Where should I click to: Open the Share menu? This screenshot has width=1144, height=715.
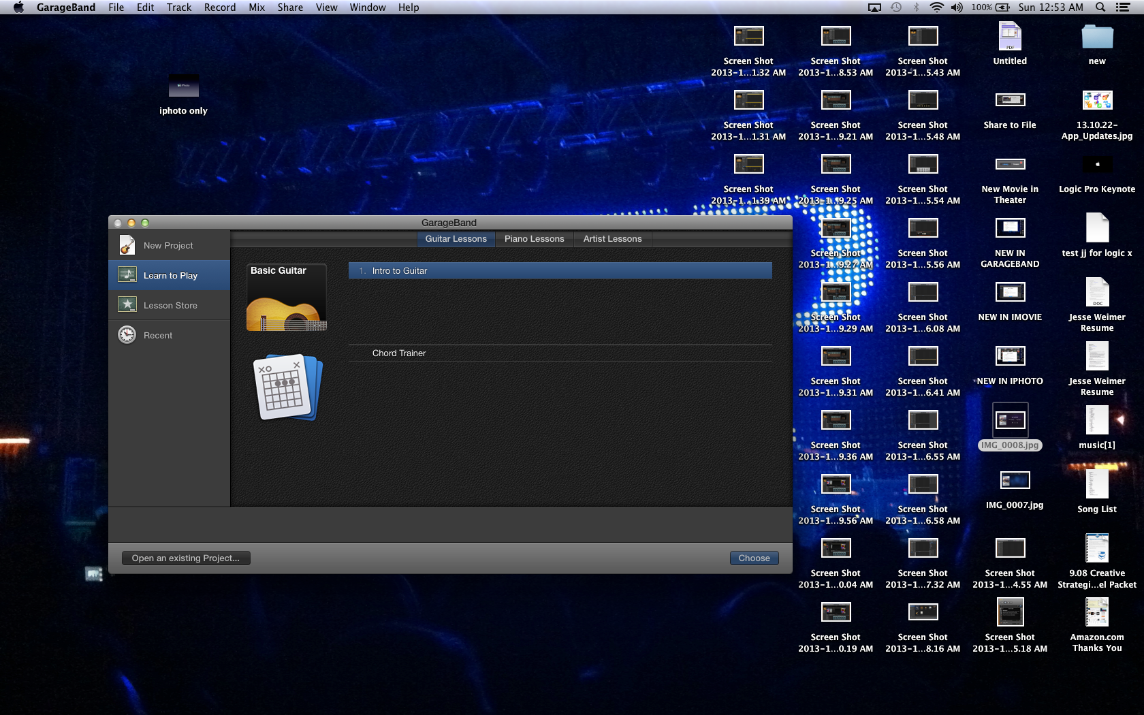[x=290, y=7]
